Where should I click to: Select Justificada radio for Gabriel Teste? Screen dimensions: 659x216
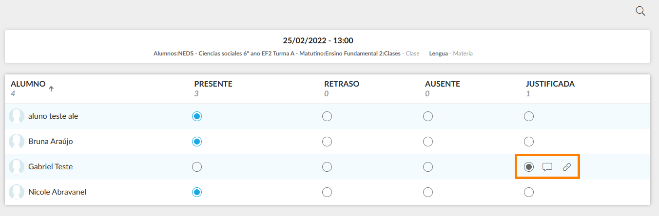(x=529, y=167)
